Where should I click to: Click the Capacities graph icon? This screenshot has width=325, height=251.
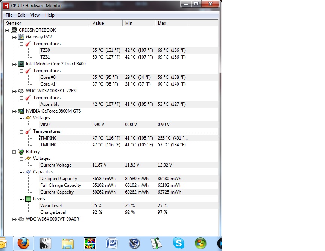click(x=28, y=172)
